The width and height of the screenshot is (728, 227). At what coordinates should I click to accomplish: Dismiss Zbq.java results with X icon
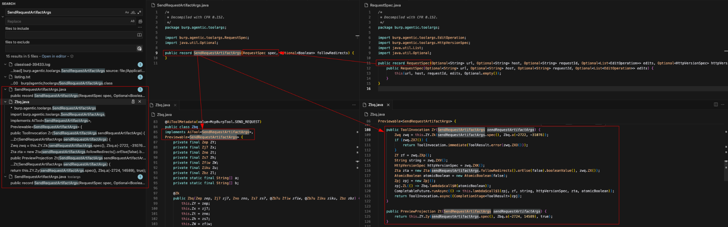point(140,102)
